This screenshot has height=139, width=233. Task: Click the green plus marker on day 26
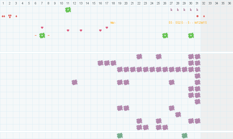pos(165,35)
